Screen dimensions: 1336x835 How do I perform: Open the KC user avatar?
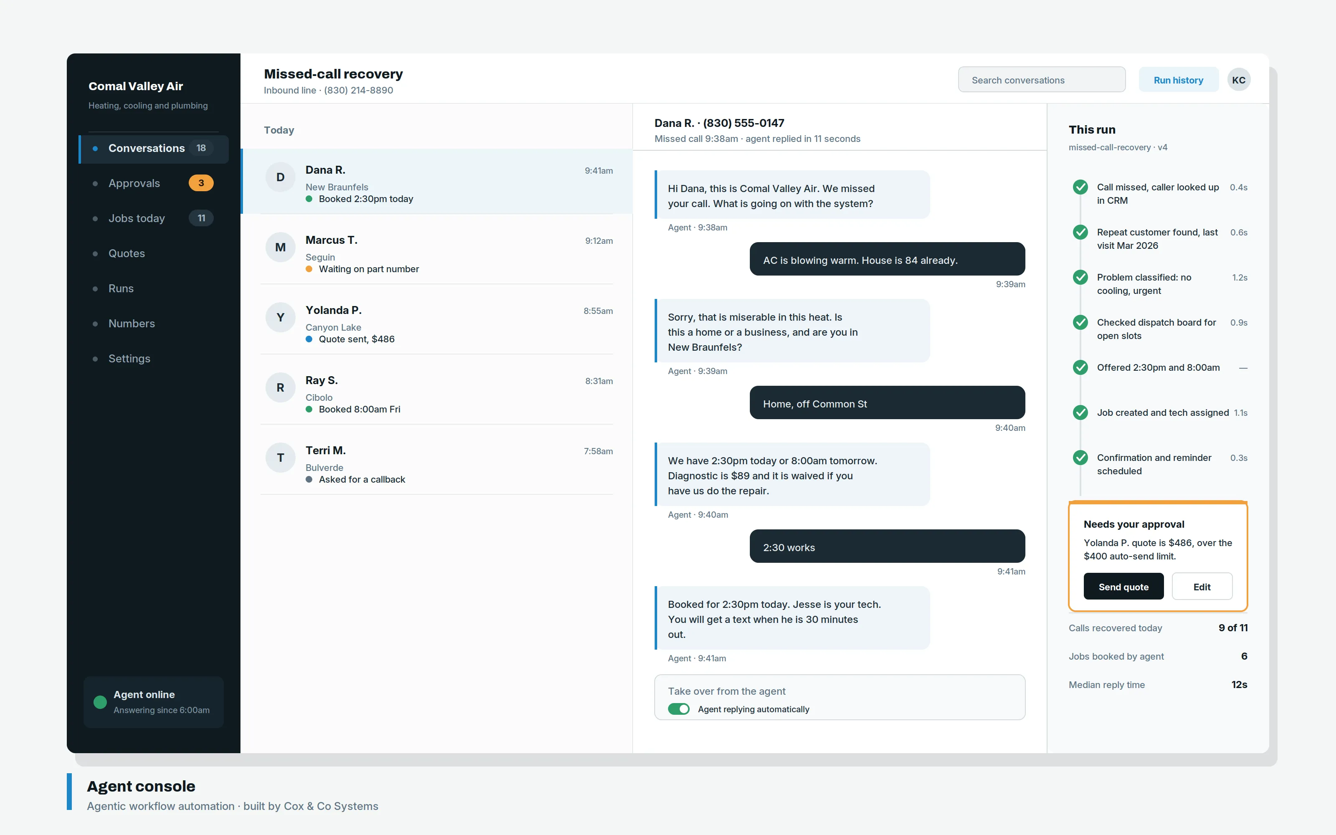tap(1238, 80)
